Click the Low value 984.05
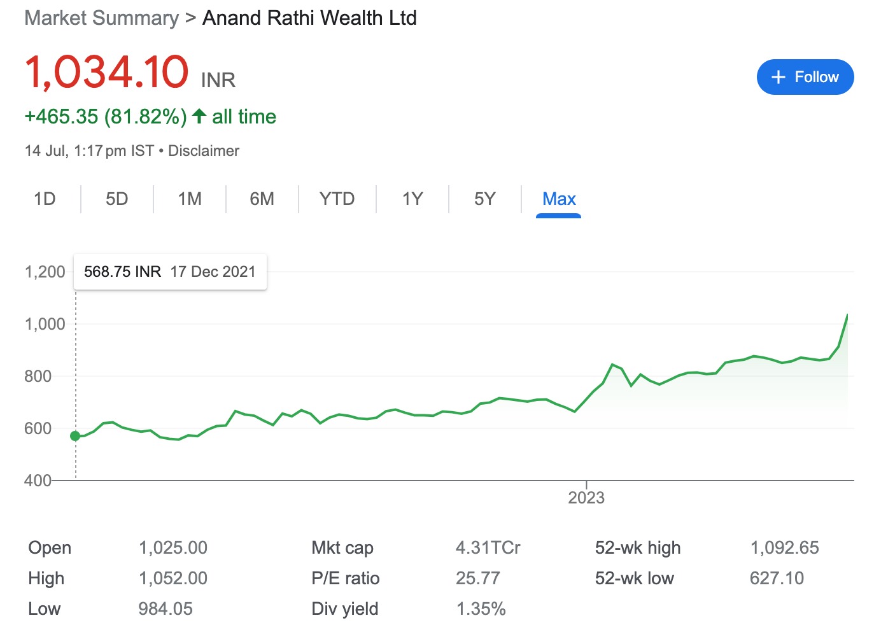The height and width of the screenshot is (639, 895). pos(166,609)
